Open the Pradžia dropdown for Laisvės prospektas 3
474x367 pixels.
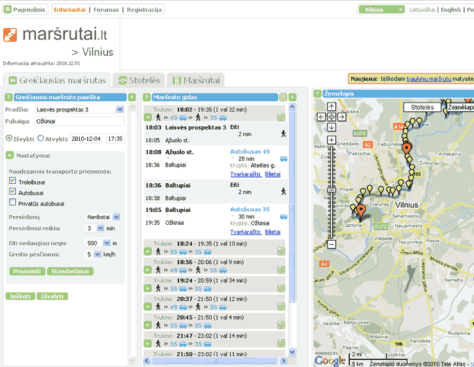pyautogui.click(x=120, y=110)
